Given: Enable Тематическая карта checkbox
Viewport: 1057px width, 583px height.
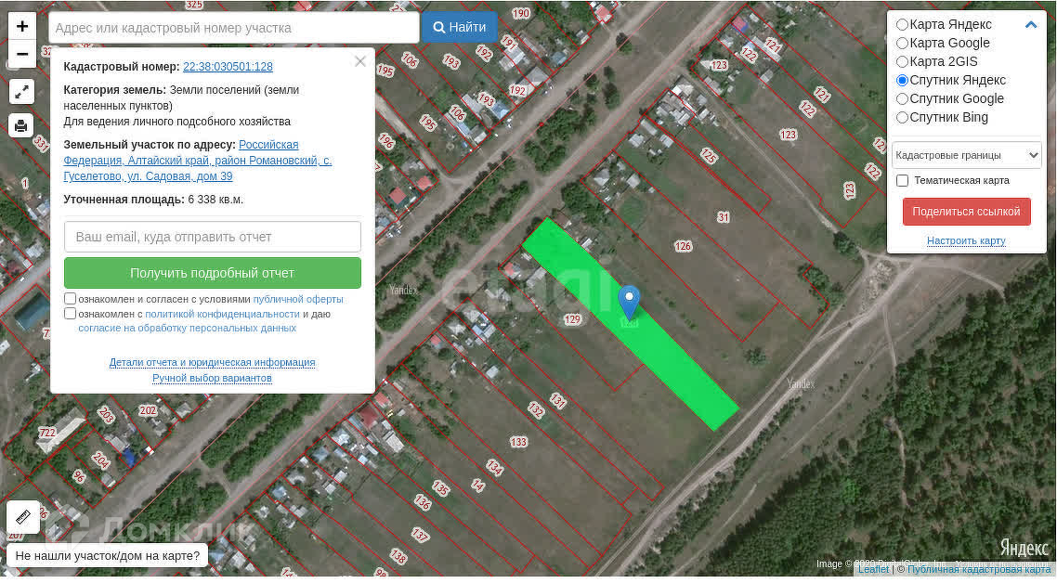Looking at the screenshot, I should click(902, 181).
